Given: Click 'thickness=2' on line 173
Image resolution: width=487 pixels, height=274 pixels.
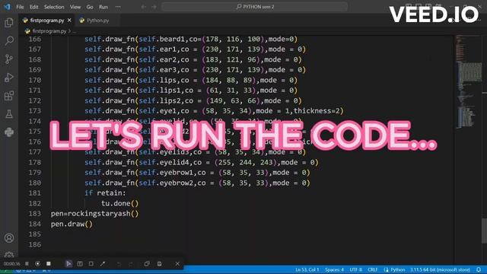Looking at the screenshot, I should 317,111.
